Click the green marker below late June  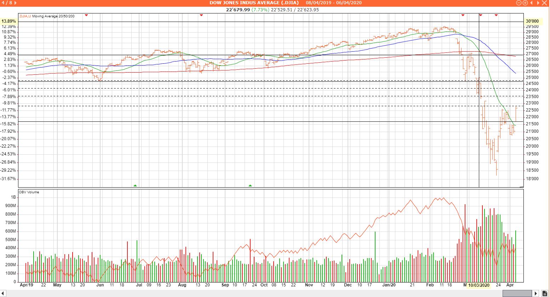(x=135, y=185)
